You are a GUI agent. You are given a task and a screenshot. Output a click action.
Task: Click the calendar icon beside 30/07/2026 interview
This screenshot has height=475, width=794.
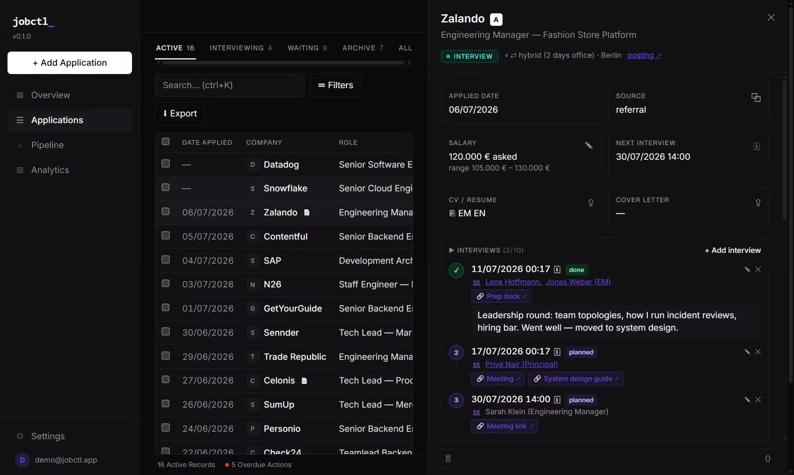pyautogui.click(x=557, y=400)
